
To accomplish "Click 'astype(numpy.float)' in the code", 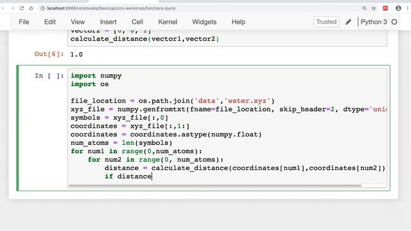I will click(222, 135).
